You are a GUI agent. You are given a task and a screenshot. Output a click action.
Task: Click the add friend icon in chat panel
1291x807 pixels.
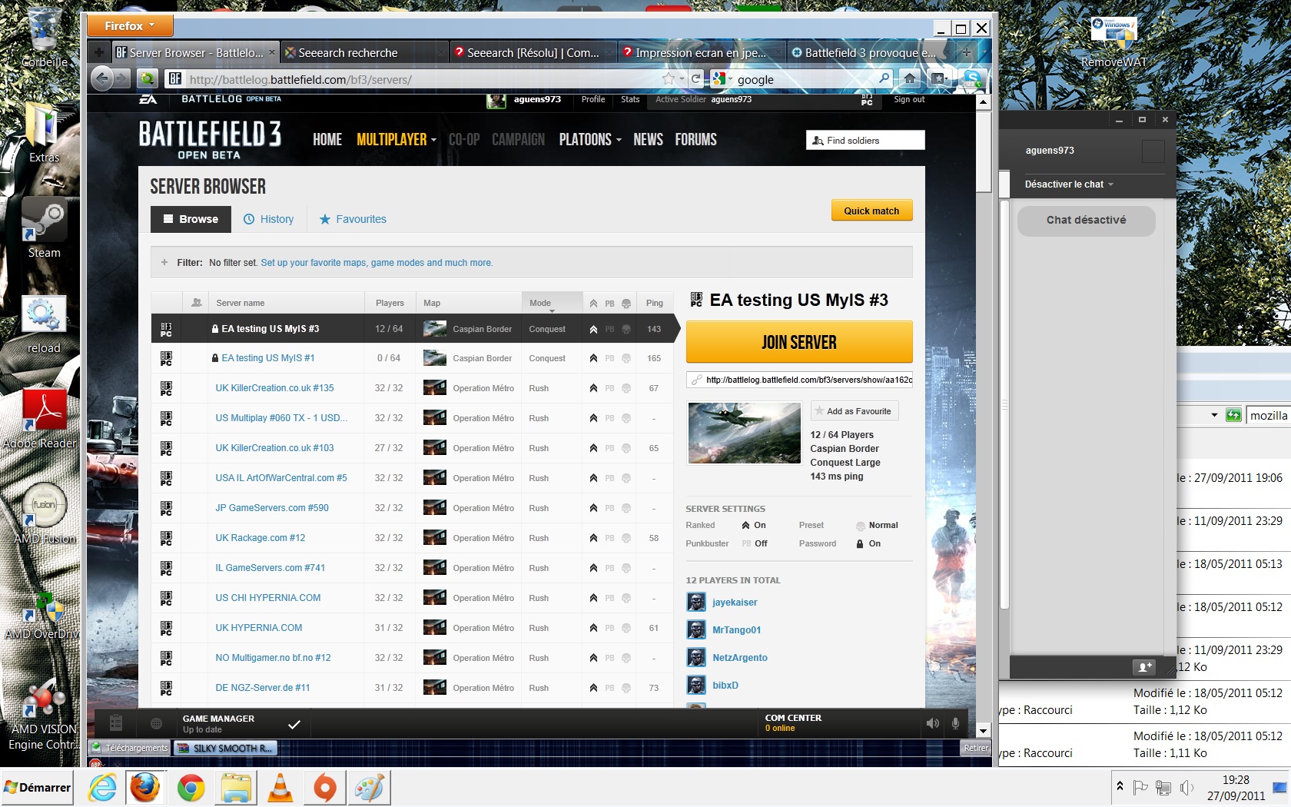click(1144, 667)
